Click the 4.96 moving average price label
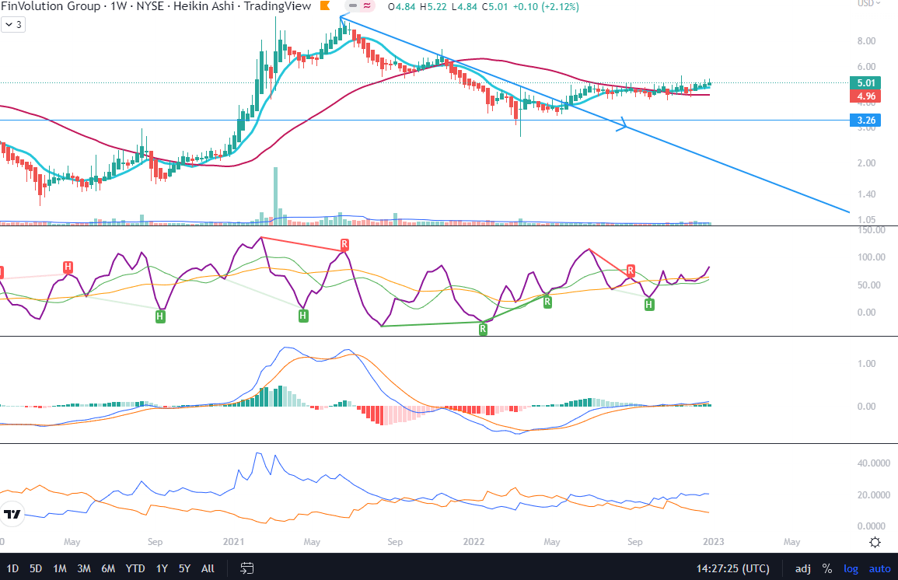This screenshot has height=580, width=898. (x=865, y=96)
